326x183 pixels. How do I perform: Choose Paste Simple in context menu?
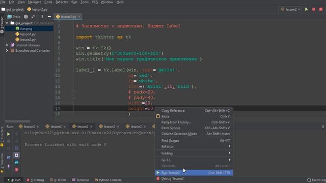(194, 128)
